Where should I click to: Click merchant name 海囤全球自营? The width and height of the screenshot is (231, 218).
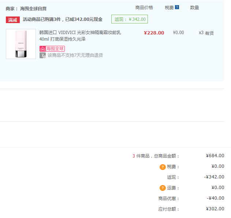33,8
